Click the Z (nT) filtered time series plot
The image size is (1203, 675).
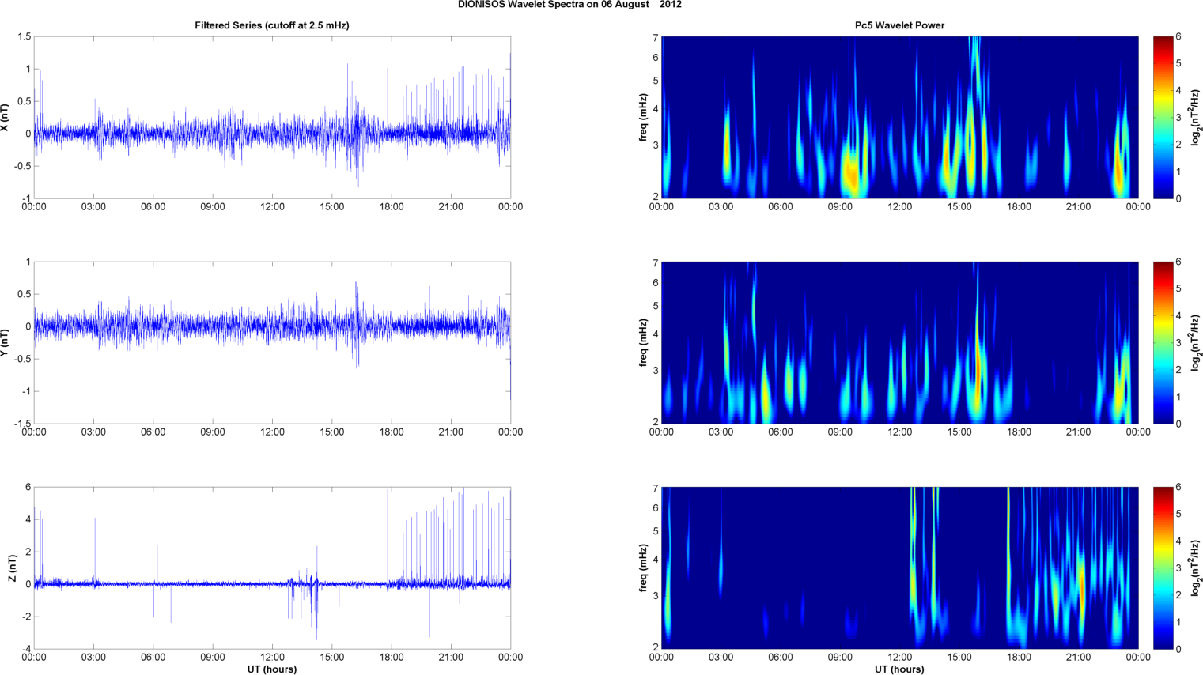(272, 568)
